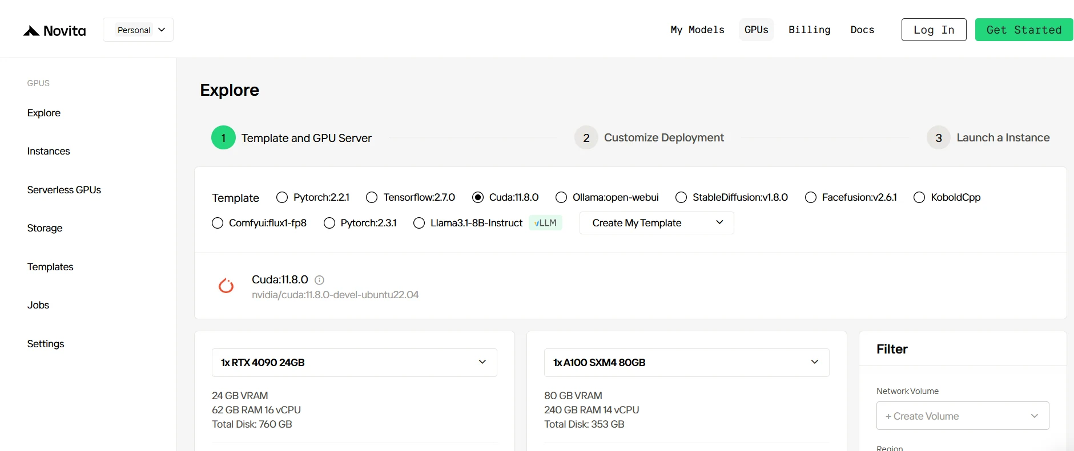Click the 80 GB VRAM spec text
1074x451 pixels.
click(573, 396)
